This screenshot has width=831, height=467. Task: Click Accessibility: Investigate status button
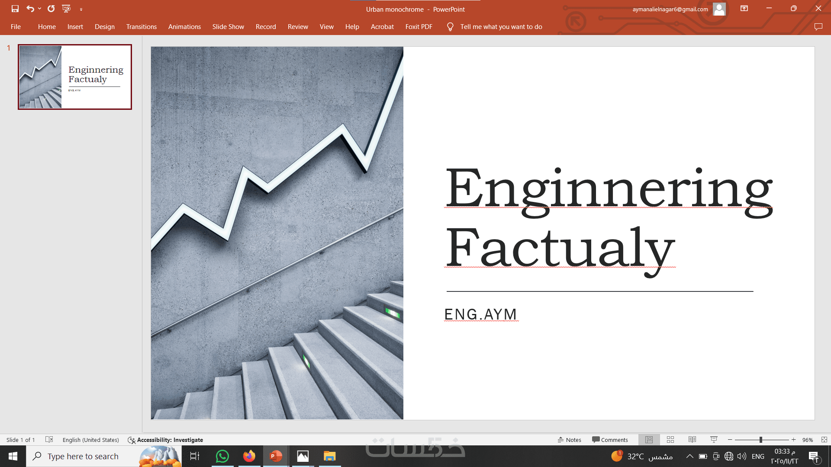(165, 440)
